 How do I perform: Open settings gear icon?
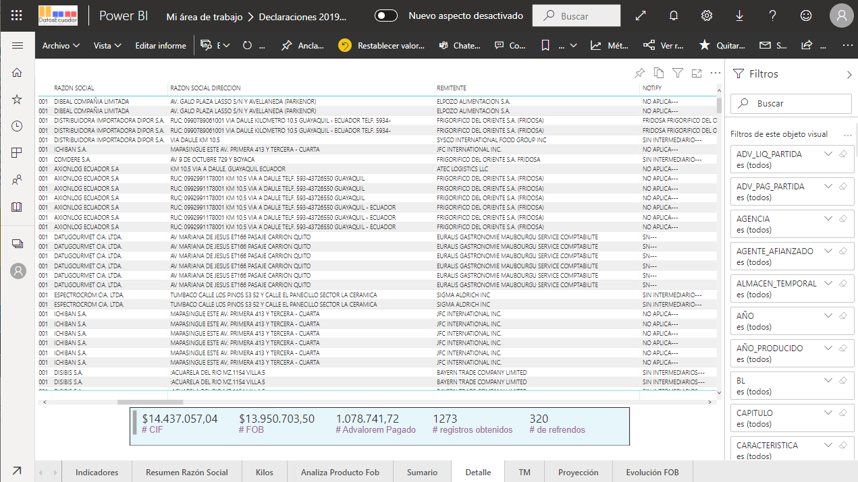click(x=707, y=16)
